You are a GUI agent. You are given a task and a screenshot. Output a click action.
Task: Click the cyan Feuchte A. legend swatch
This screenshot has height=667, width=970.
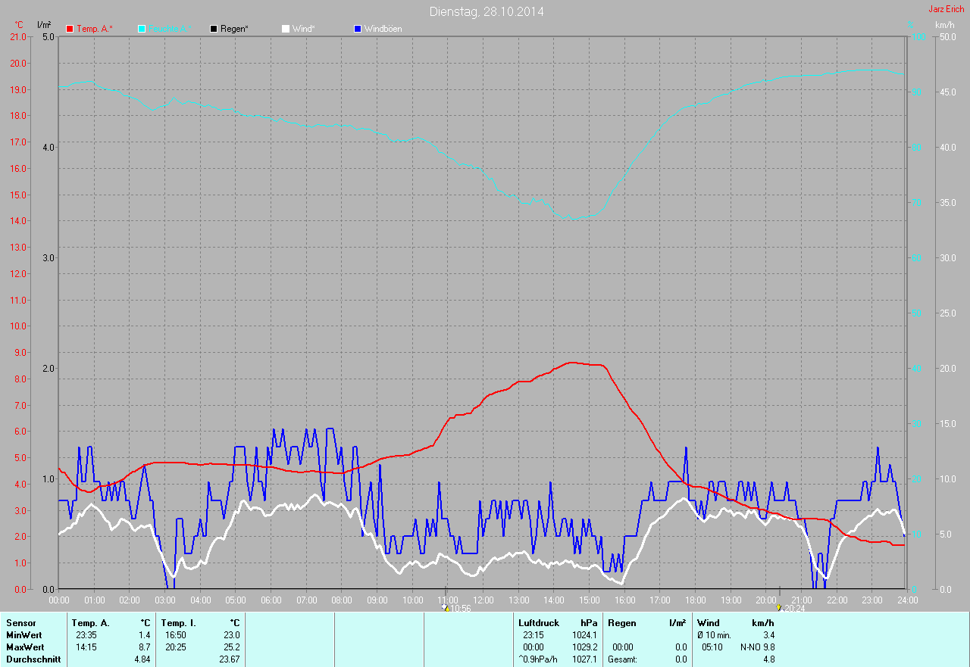coord(142,29)
